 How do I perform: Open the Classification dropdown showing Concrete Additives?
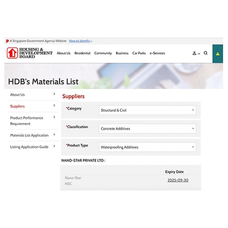147,129
